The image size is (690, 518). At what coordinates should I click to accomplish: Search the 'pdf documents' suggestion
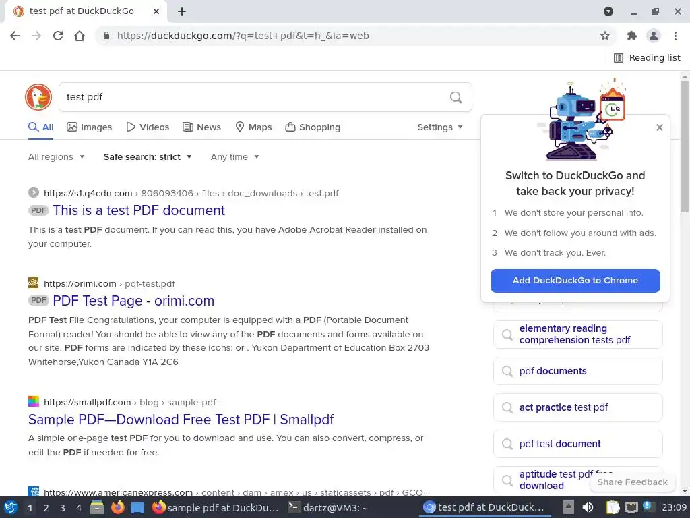[577, 371]
